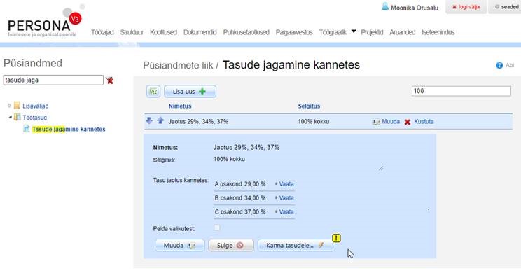Click the yellow warning exclamation icon
Screen dimensions: 521x273
coord(336,238)
